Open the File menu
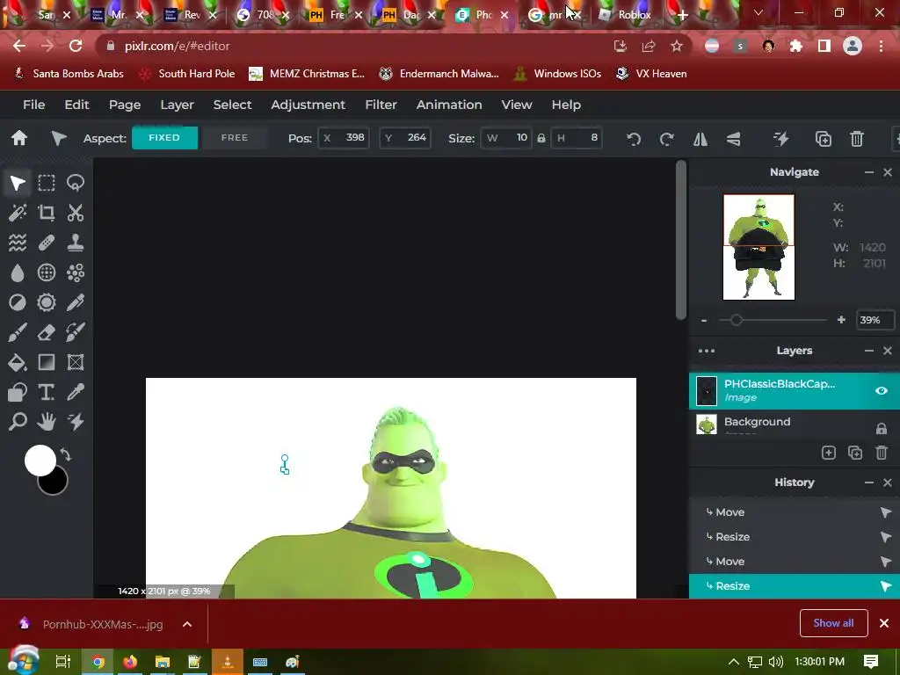900x675 pixels. (x=34, y=105)
